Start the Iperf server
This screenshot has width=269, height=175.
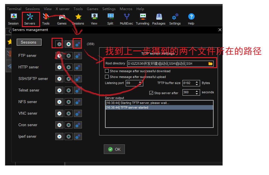(59, 137)
